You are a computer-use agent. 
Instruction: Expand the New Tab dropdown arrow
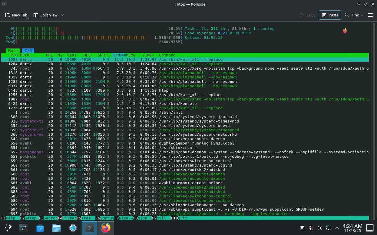28,18
